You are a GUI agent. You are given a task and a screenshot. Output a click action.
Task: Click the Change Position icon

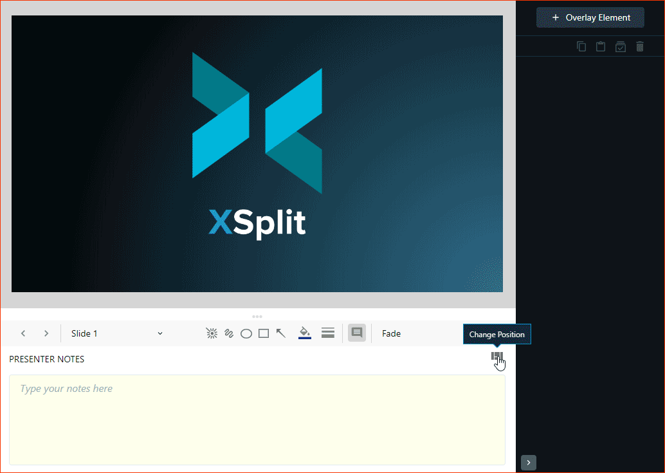(x=497, y=357)
